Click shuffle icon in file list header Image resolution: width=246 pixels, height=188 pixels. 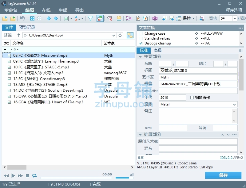[6, 43]
